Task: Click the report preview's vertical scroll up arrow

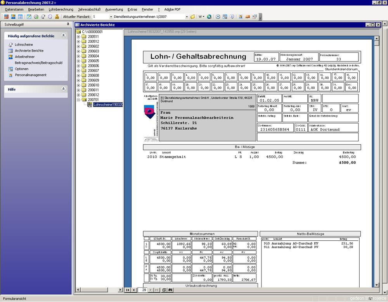Action: click(x=377, y=38)
